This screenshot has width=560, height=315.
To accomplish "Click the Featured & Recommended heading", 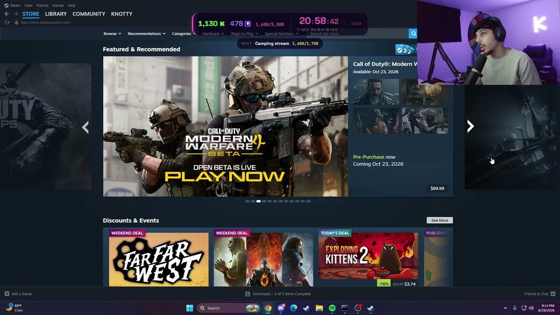I will coord(141,49).
